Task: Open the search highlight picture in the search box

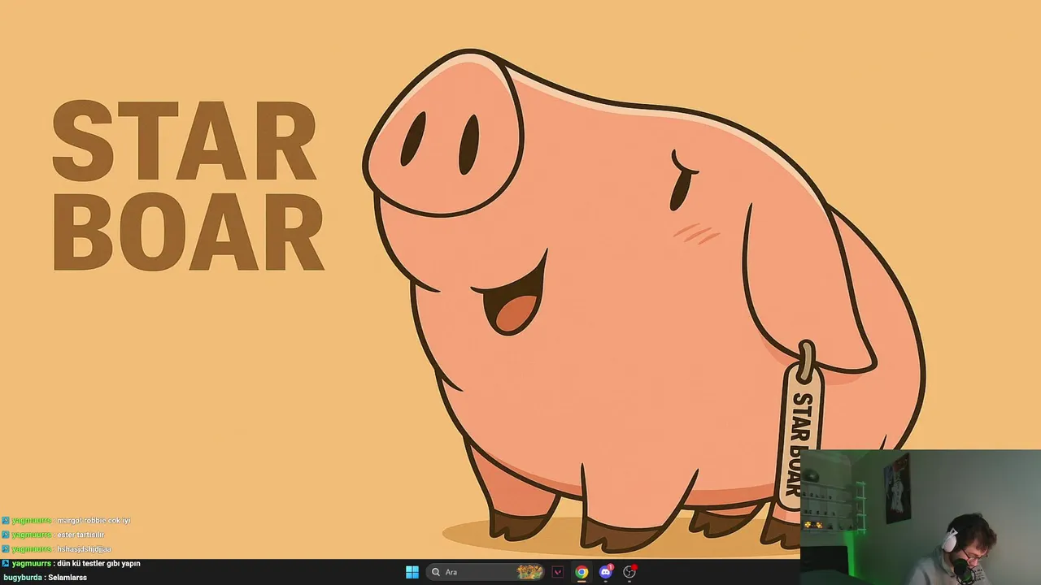Action: pos(529,572)
